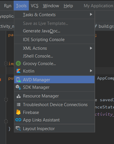Image resolution: width=114 pixels, height=144 pixels.
Task: Click the AVD Manager device icon
Action: click(19, 80)
